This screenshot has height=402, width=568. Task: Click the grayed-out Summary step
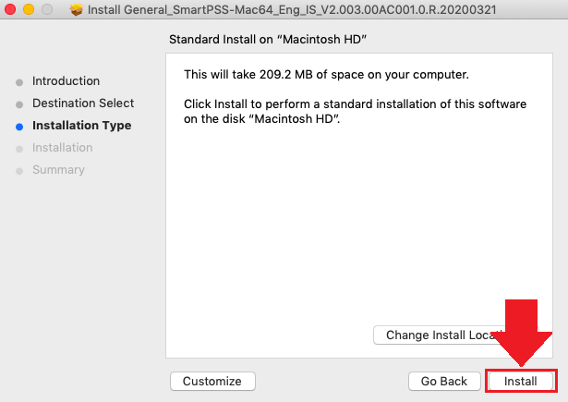pyautogui.click(x=58, y=170)
